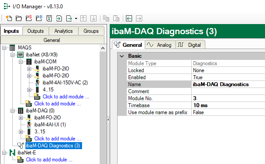This screenshot has height=164, width=265.
Task: Click the save floppy disk toolbar icon
Action: [49, 18]
